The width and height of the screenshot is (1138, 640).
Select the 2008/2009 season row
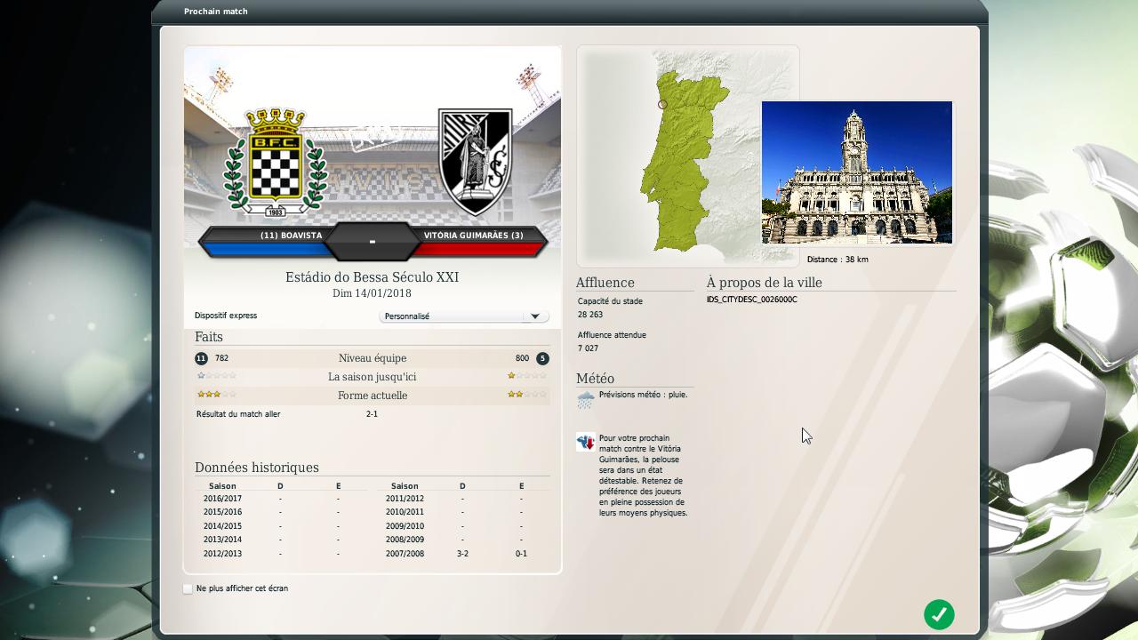pyautogui.click(x=462, y=540)
